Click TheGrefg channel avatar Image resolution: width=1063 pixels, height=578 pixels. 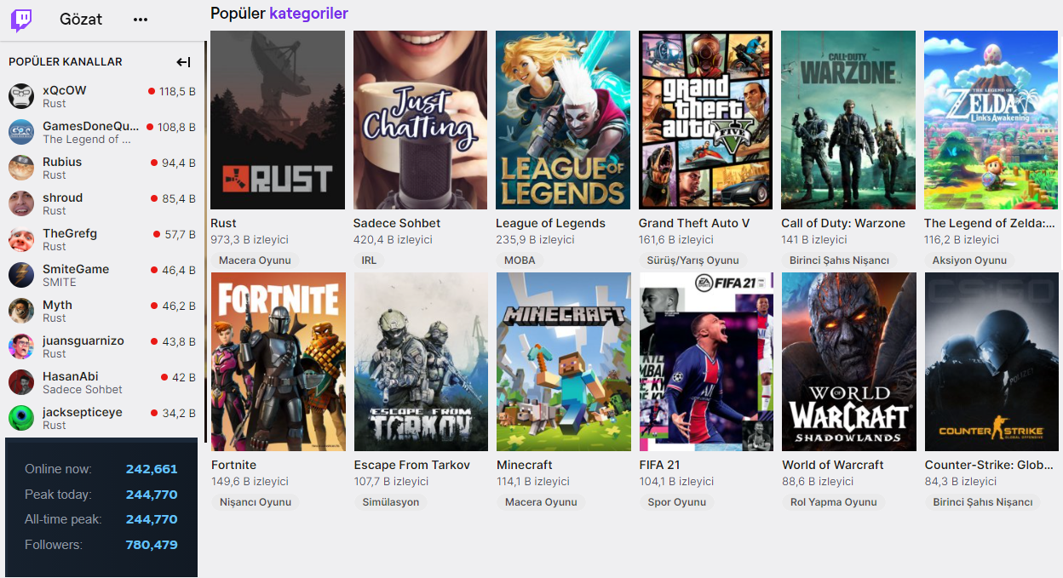[x=21, y=239]
